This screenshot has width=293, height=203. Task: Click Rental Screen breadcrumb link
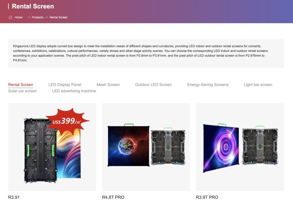coord(59,17)
